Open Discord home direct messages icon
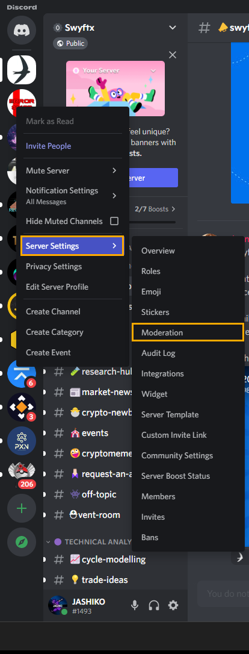Viewport: 249px width, 654px height. [22, 31]
